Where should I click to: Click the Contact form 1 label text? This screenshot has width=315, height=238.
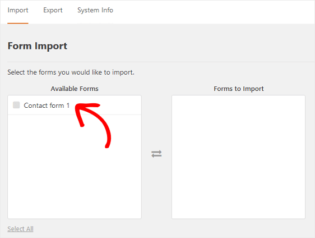click(47, 106)
